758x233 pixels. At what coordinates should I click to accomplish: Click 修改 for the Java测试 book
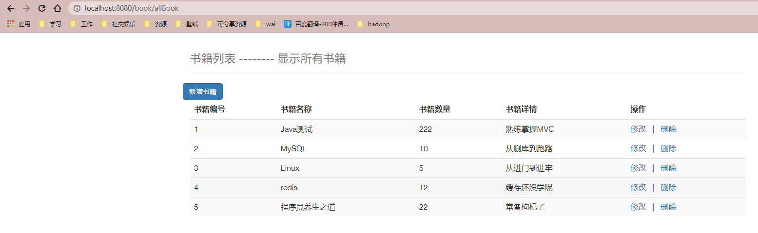point(638,129)
